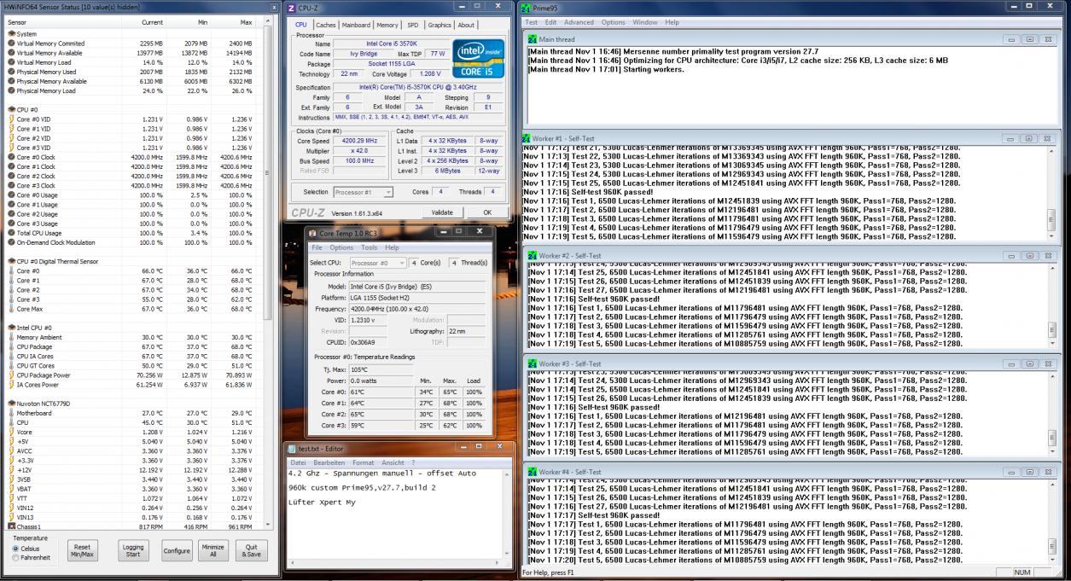Open the CPU-Z Mainboard tab

tap(356, 26)
